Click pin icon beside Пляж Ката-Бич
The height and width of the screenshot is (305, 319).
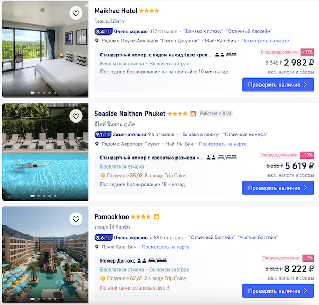click(x=97, y=247)
